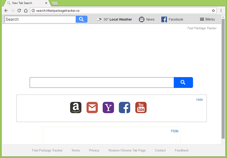
Task: Open the Facebook tile in shortcuts panel
Action: click(125, 107)
